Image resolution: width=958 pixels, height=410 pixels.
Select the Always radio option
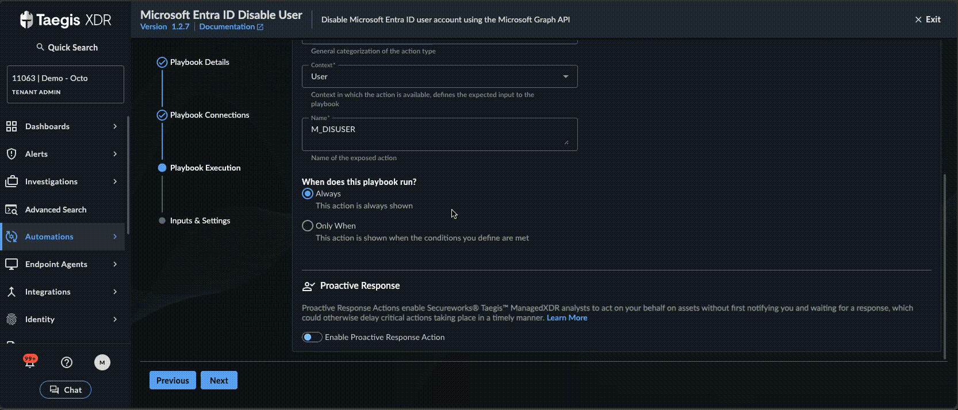point(308,194)
